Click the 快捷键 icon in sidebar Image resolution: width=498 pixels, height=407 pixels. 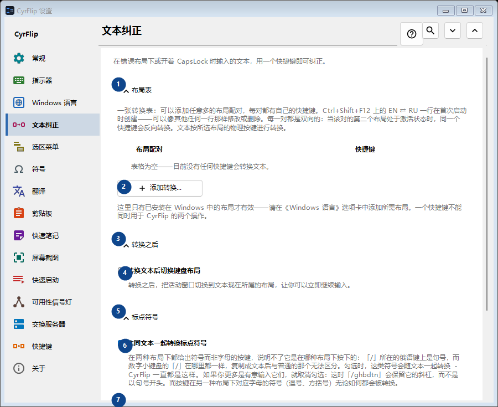point(19,346)
